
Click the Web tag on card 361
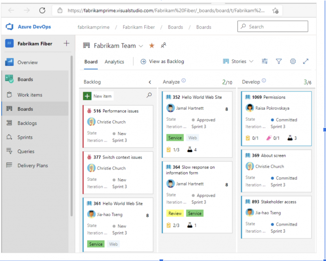click(x=113, y=244)
